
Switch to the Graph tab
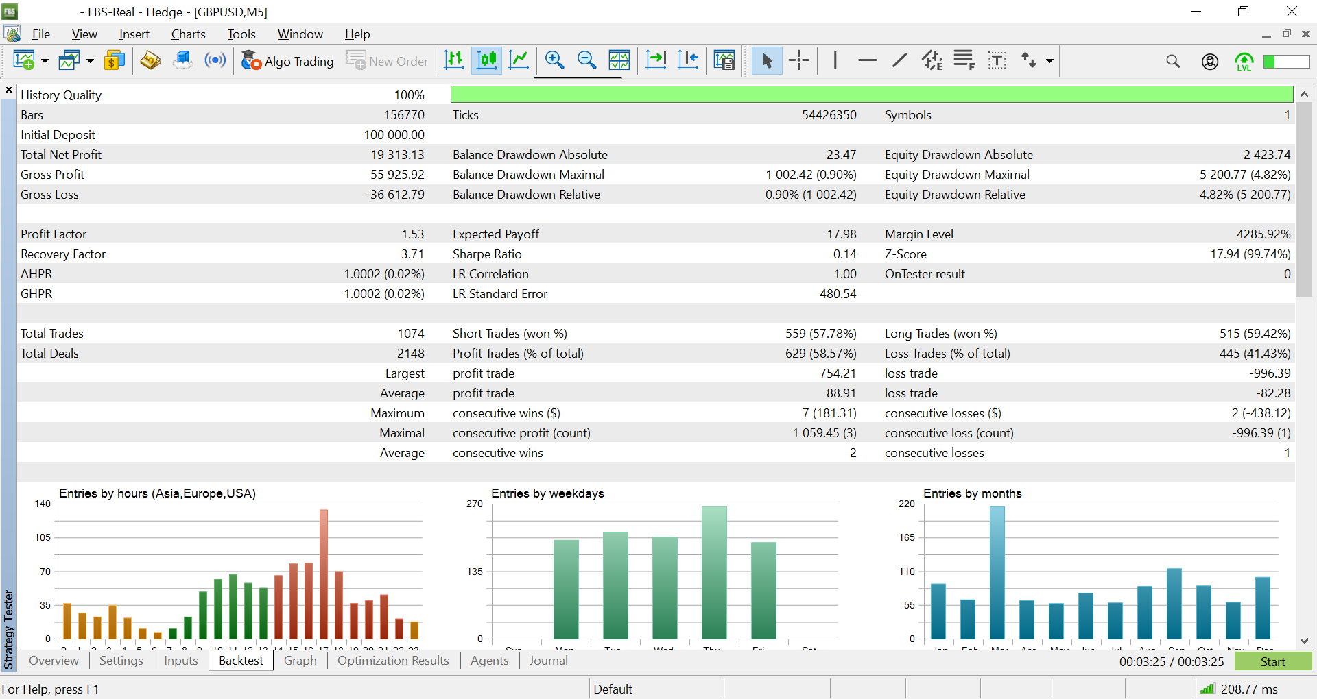[300, 661]
